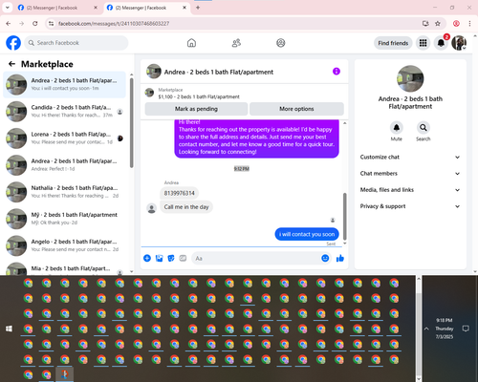
Task: Expand Customize chat section
Action: (x=410, y=157)
